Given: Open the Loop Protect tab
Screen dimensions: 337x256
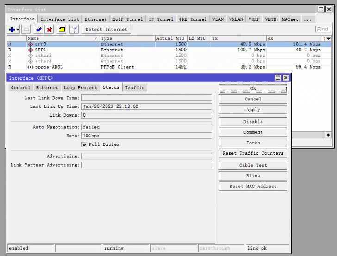Looking at the screenshot, I should 81,87.
